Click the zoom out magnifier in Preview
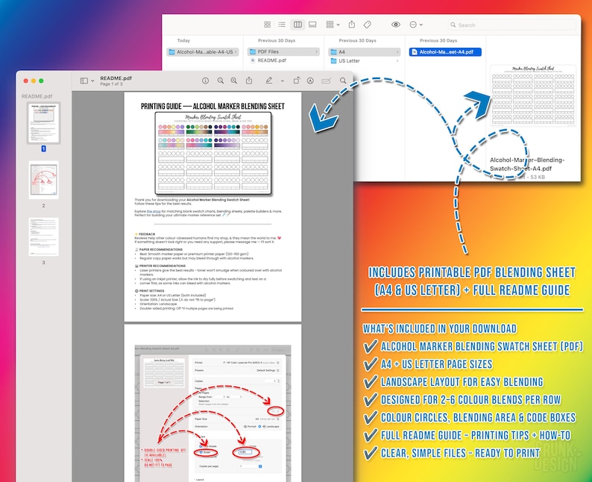Viewport: 592px width, 482px height. click(221, 81)
